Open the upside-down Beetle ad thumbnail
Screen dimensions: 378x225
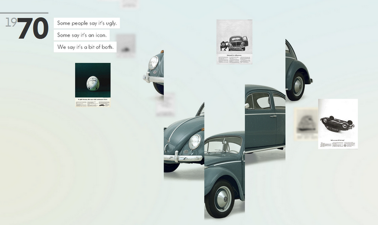(338, 124)
